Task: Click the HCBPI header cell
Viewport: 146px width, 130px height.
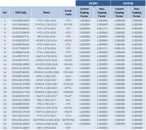Action: pos(93,3)
